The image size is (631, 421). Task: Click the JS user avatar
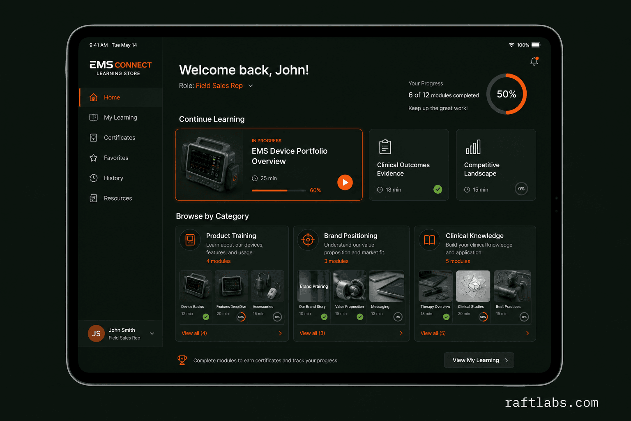[x=96, y=333]
